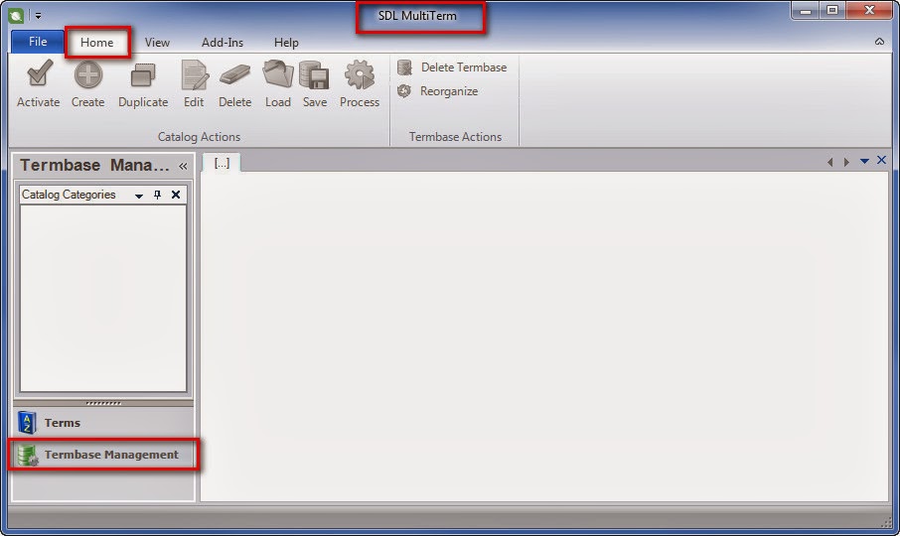Maximize the SDL MultiTerm window
This screenshot has width=900, height=536.
832,11
